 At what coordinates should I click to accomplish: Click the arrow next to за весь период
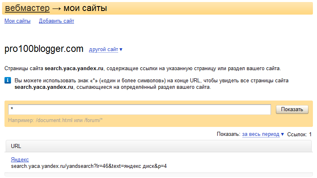[x=282, y=134]
